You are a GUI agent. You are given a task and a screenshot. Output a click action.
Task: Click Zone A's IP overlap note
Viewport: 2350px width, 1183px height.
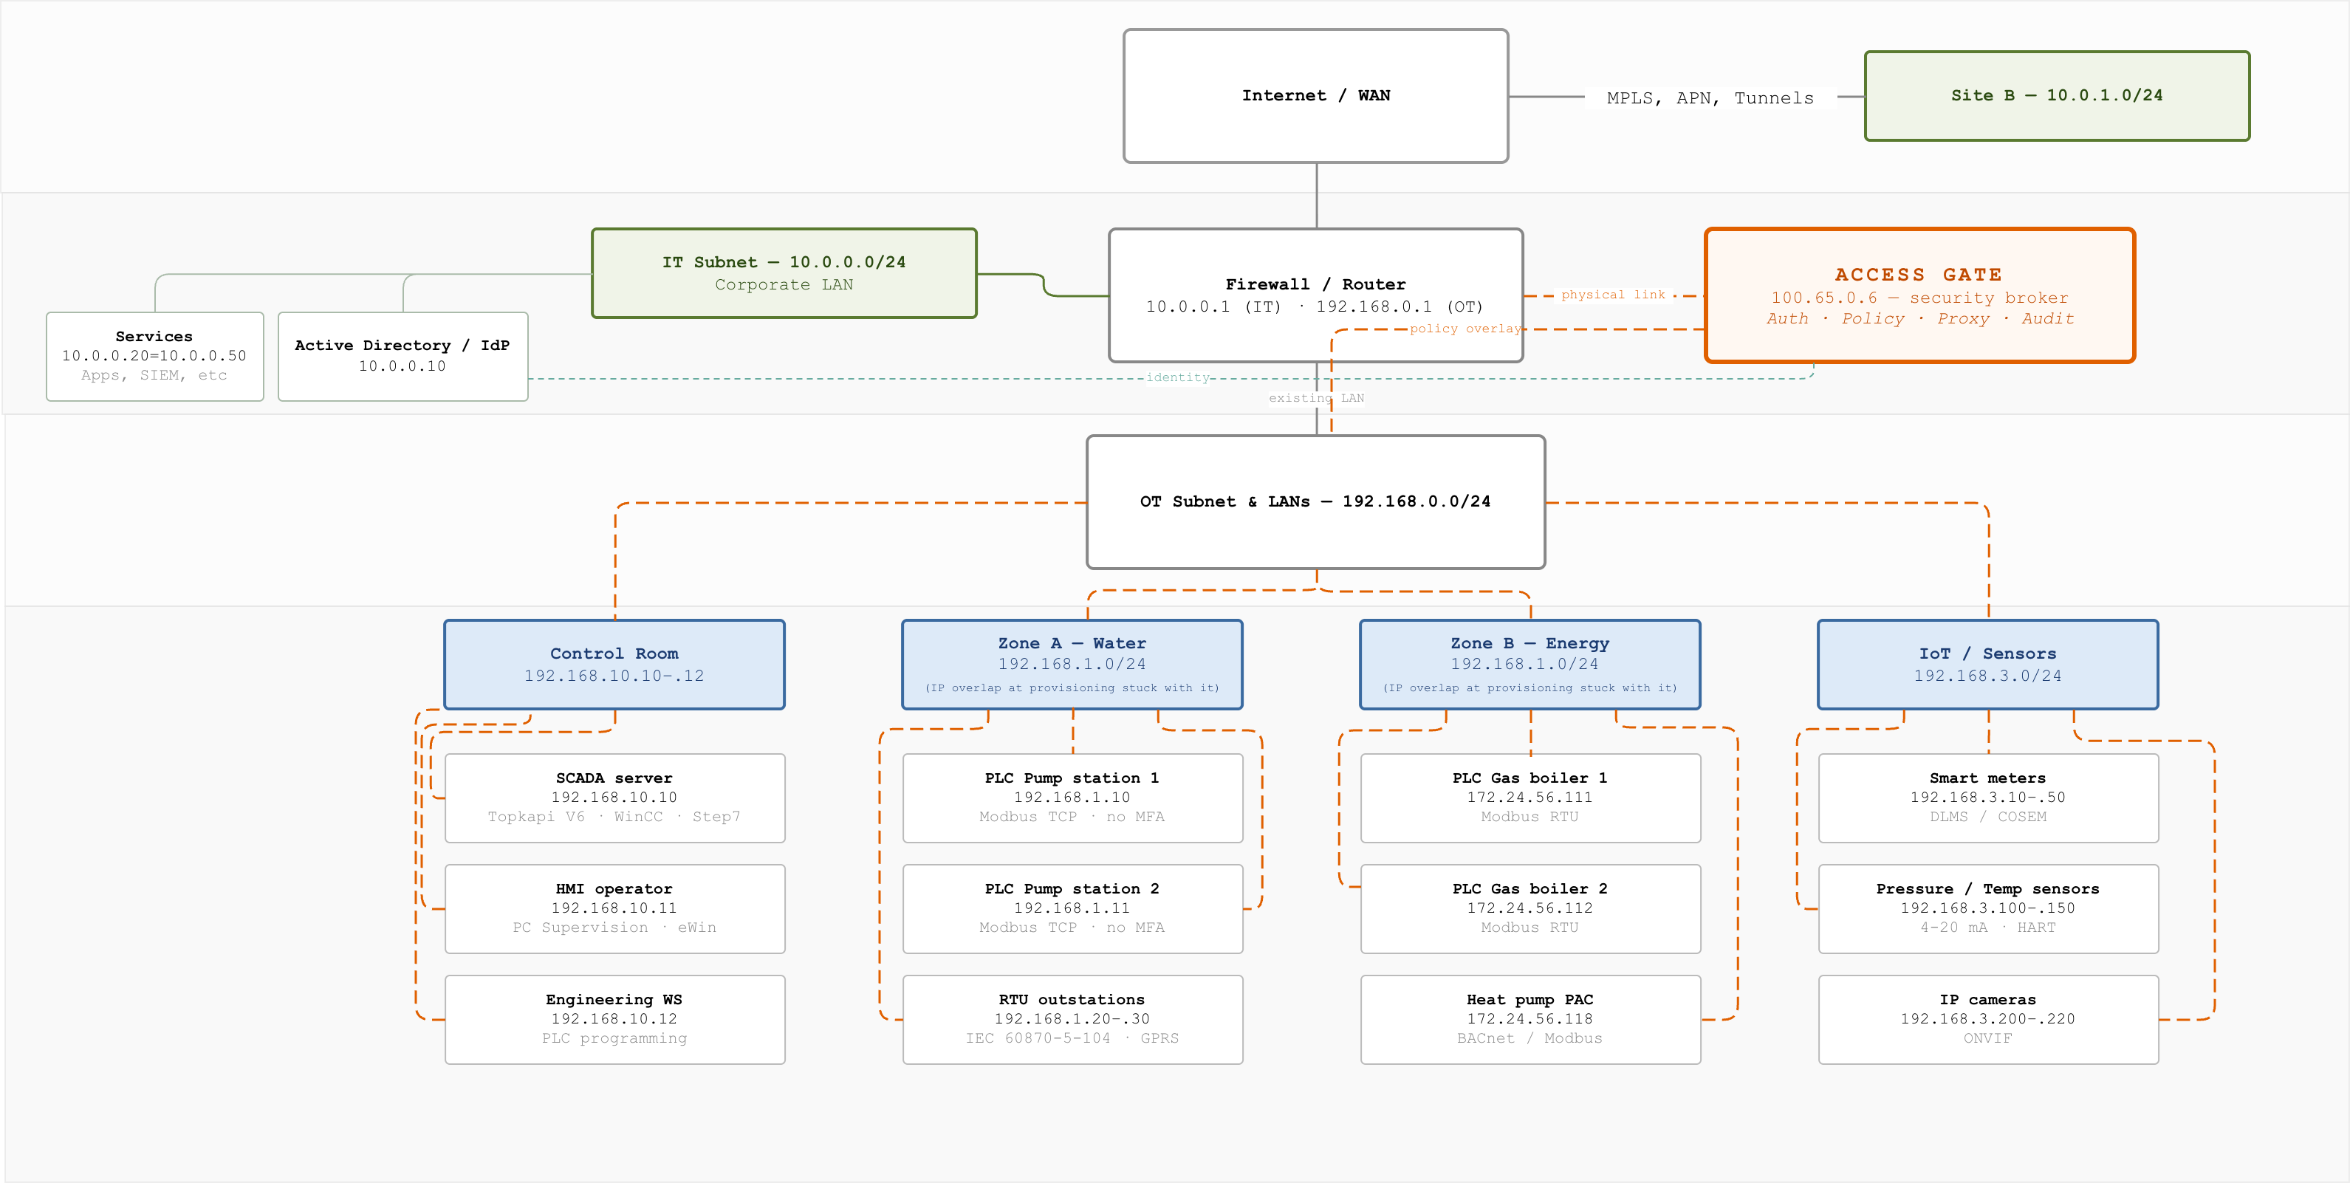(1072, 687)
